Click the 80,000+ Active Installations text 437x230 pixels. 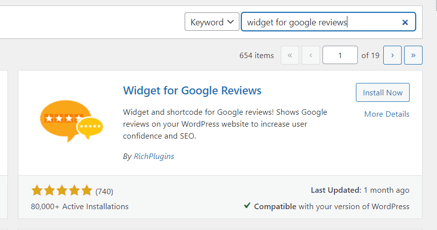coord(80,206)
